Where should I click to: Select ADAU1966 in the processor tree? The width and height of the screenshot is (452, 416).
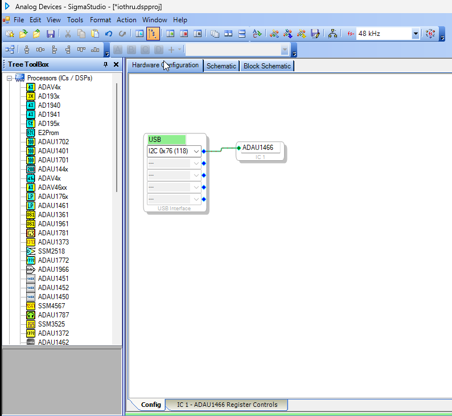tap(54, 270)
